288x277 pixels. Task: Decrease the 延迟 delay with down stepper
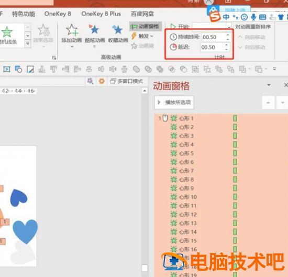(226, 50)
